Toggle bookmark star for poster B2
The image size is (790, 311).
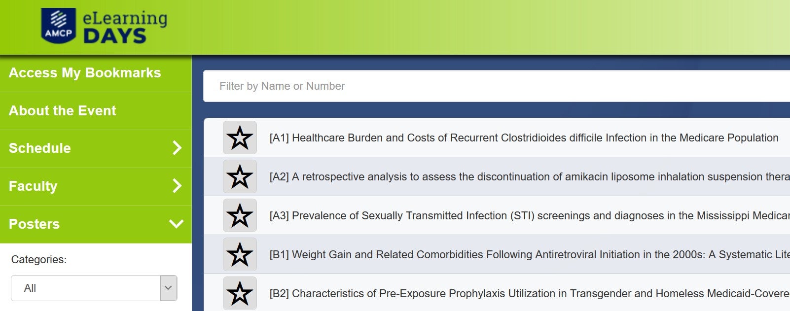pyautogui.click(x=240, y=293)
